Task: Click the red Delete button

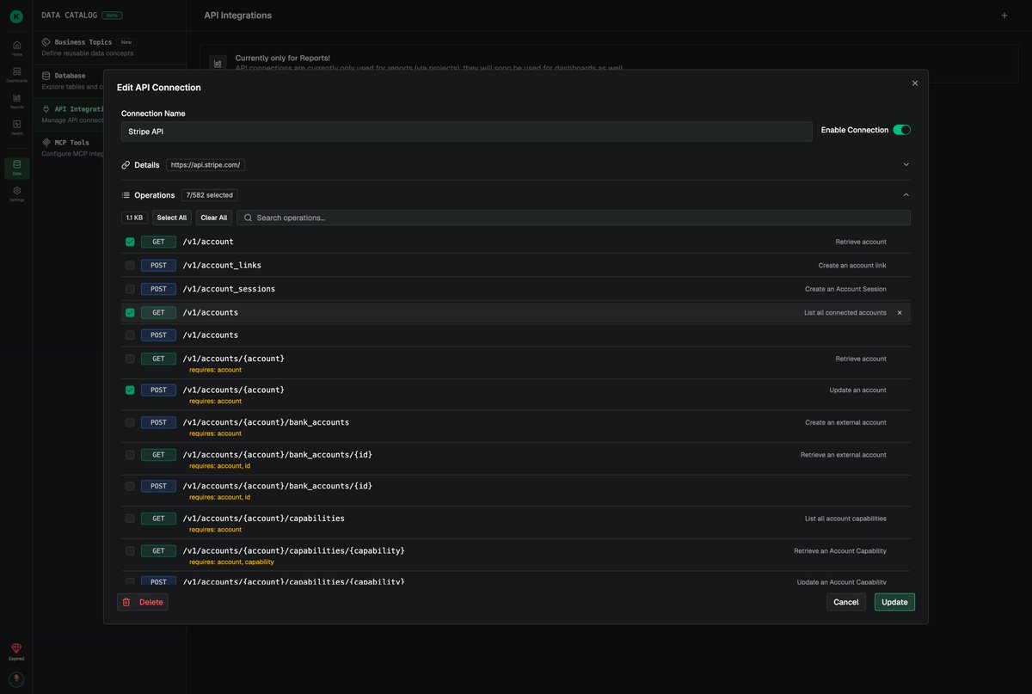Action: [x=143, y=602]
